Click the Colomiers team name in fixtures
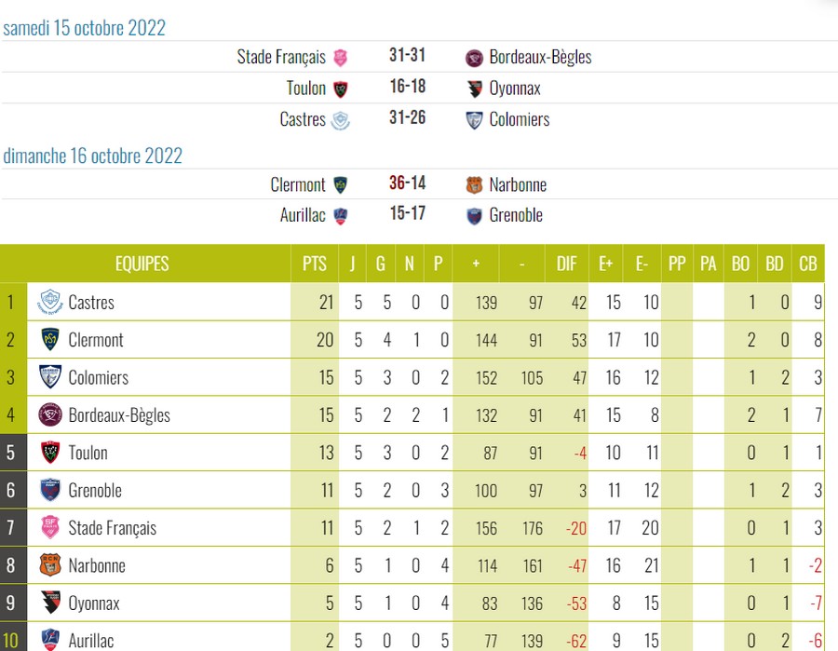838x651 pixels. click(519, 119)
